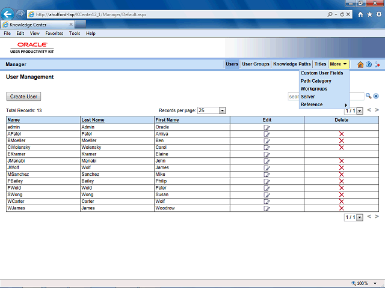Viewport: 385px width, 288px height.
Task: Open the browser Tools menu
Action: point(75,34)
